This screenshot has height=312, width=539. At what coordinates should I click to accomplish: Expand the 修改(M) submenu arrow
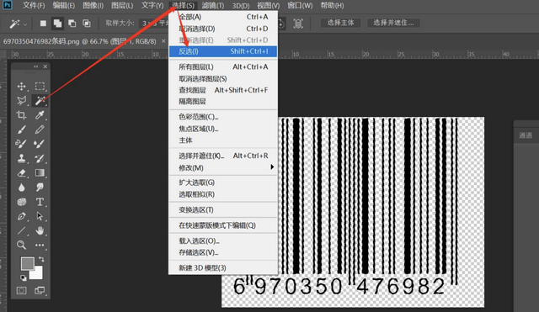(x=272, y=167)
